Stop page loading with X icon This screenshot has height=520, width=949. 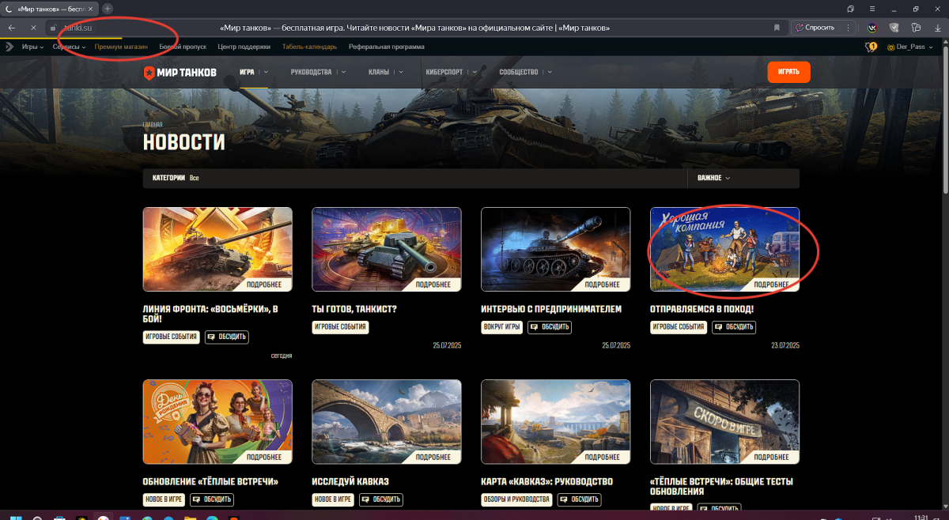33,28
